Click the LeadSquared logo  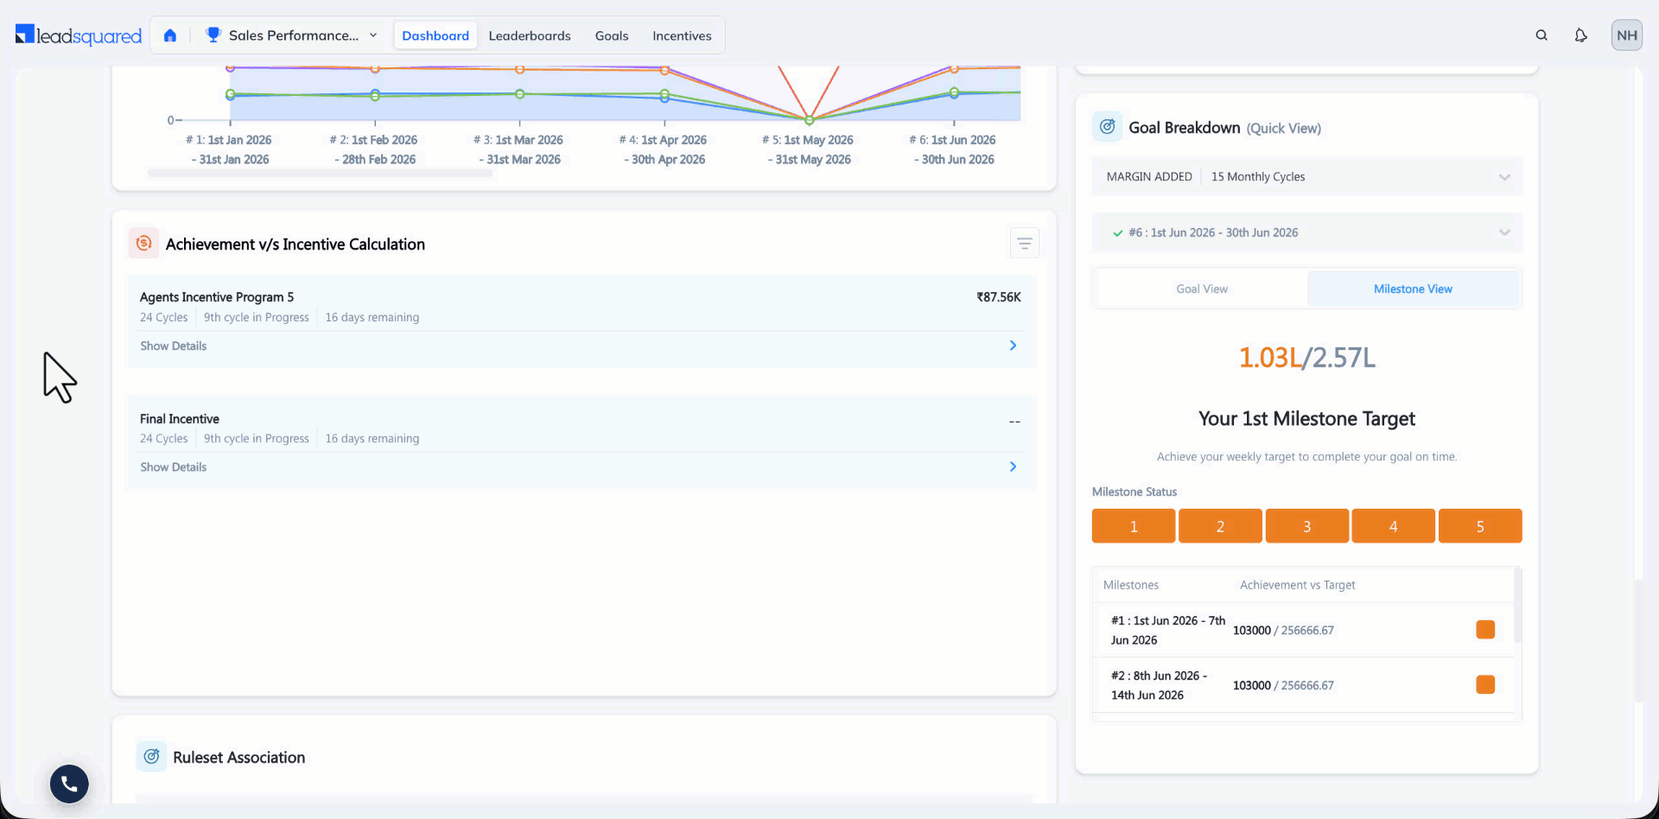[79, 35]
